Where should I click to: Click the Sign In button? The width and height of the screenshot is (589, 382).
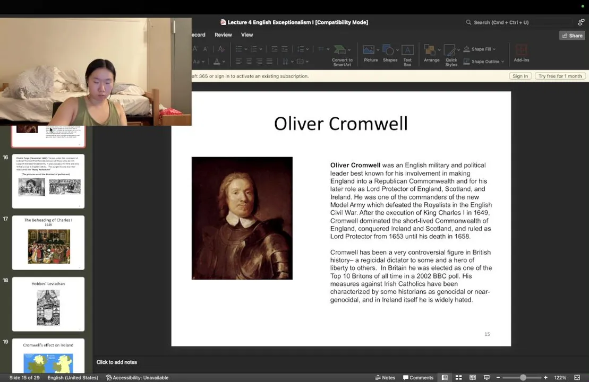point(520,76)
